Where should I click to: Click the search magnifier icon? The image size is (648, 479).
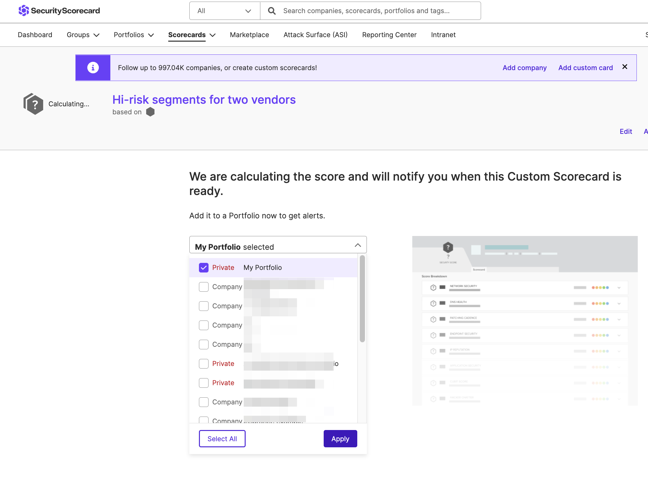(x=272, y=11)
